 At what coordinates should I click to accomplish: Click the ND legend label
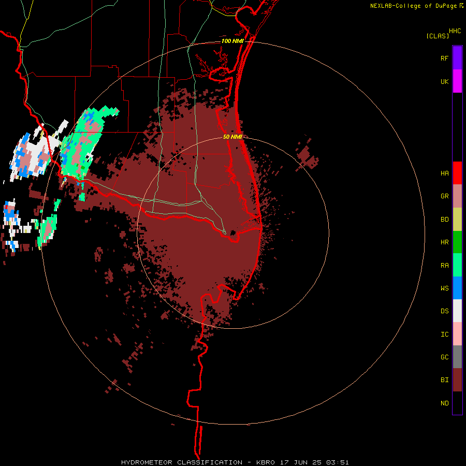[x=444, y=403]
